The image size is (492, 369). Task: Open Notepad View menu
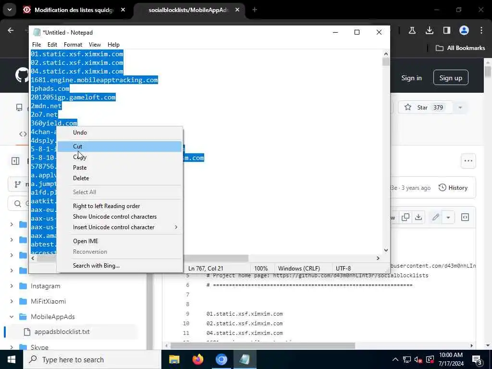(95, 45)
